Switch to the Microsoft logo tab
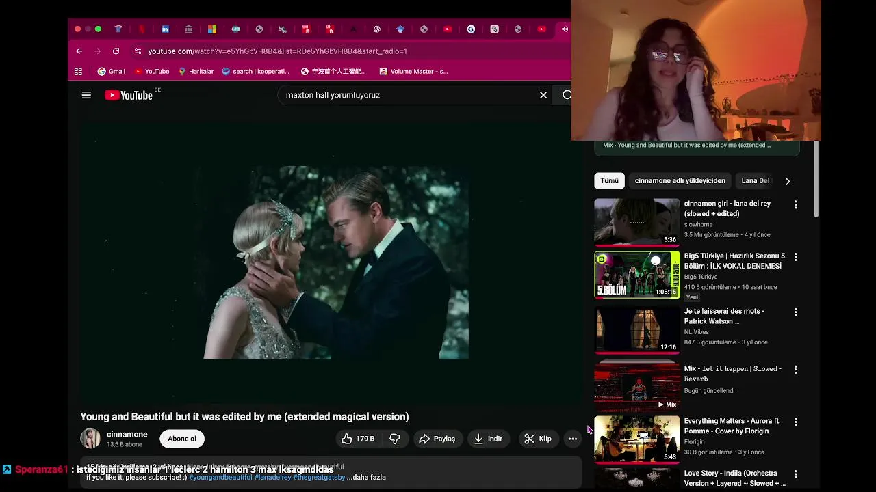The width and height of the screenshot is (876, 492). point(212,29)
